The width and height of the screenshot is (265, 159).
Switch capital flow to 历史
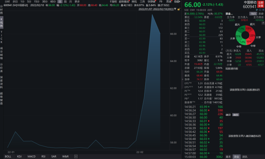[261, 14]
